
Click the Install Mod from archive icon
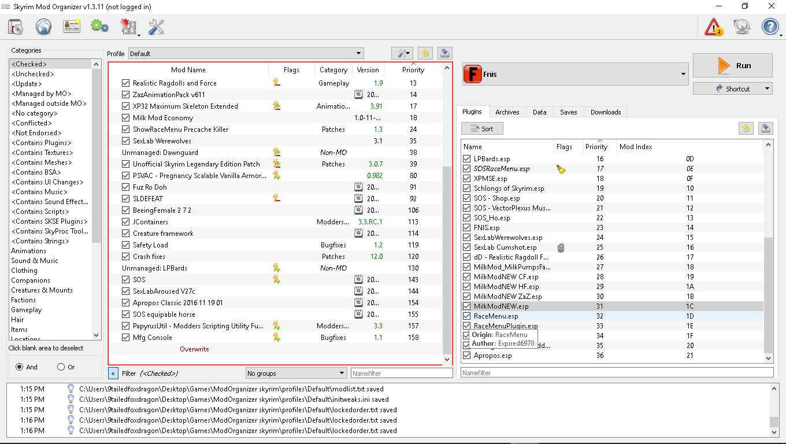16,27
